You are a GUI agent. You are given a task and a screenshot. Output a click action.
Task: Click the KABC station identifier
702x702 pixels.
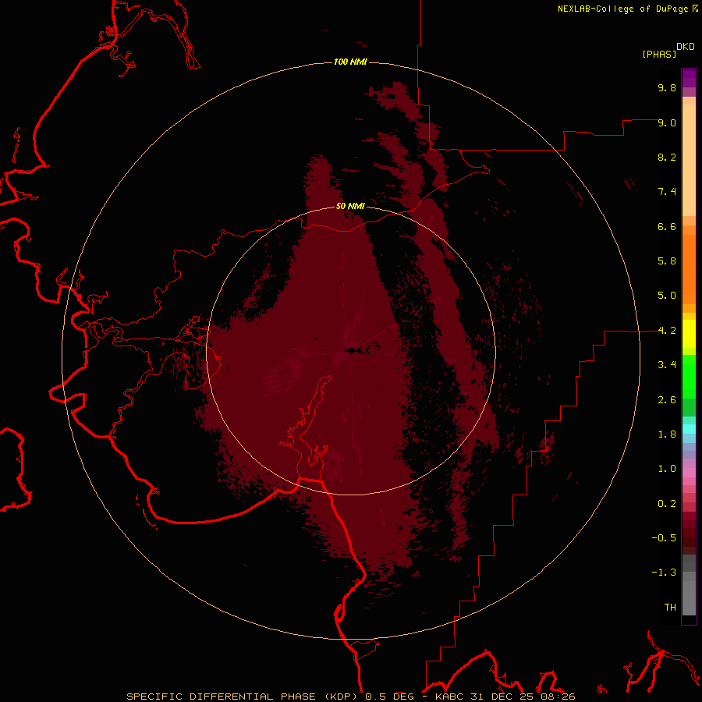pos(450,697)
